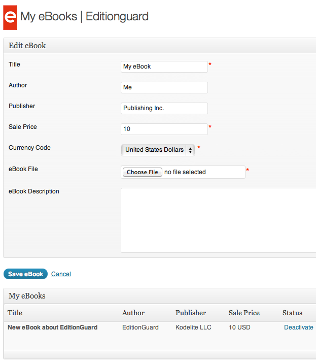The height and width of the screenshot is (364, 316).
Task: Edit the Sale Price field showing 10
Action: click(x=164, y=129)
